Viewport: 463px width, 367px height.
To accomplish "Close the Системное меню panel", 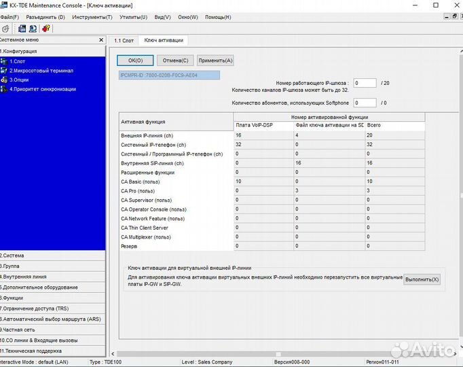I will (x=101, y=41).
